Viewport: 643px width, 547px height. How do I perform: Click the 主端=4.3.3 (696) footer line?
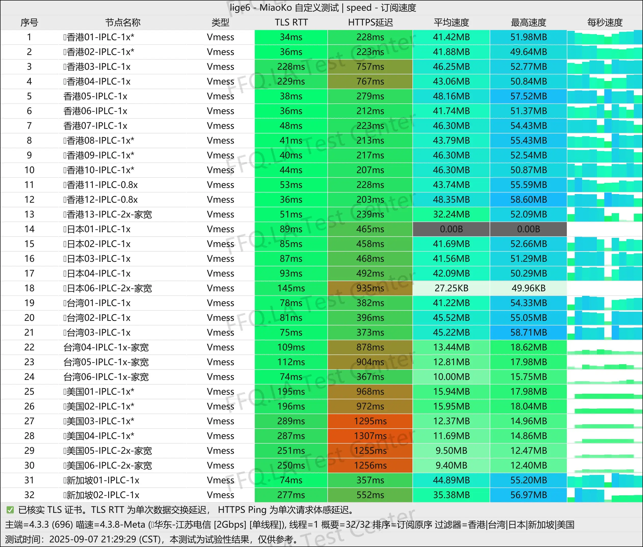click(290, 524)
